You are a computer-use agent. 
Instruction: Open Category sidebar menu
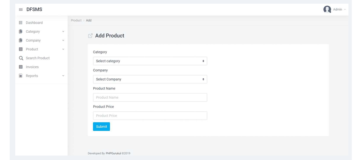[33, 32]
